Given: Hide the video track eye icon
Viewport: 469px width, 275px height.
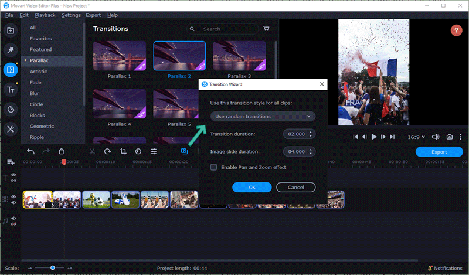Looking at the screenshot, I should (x=13, y=196).
